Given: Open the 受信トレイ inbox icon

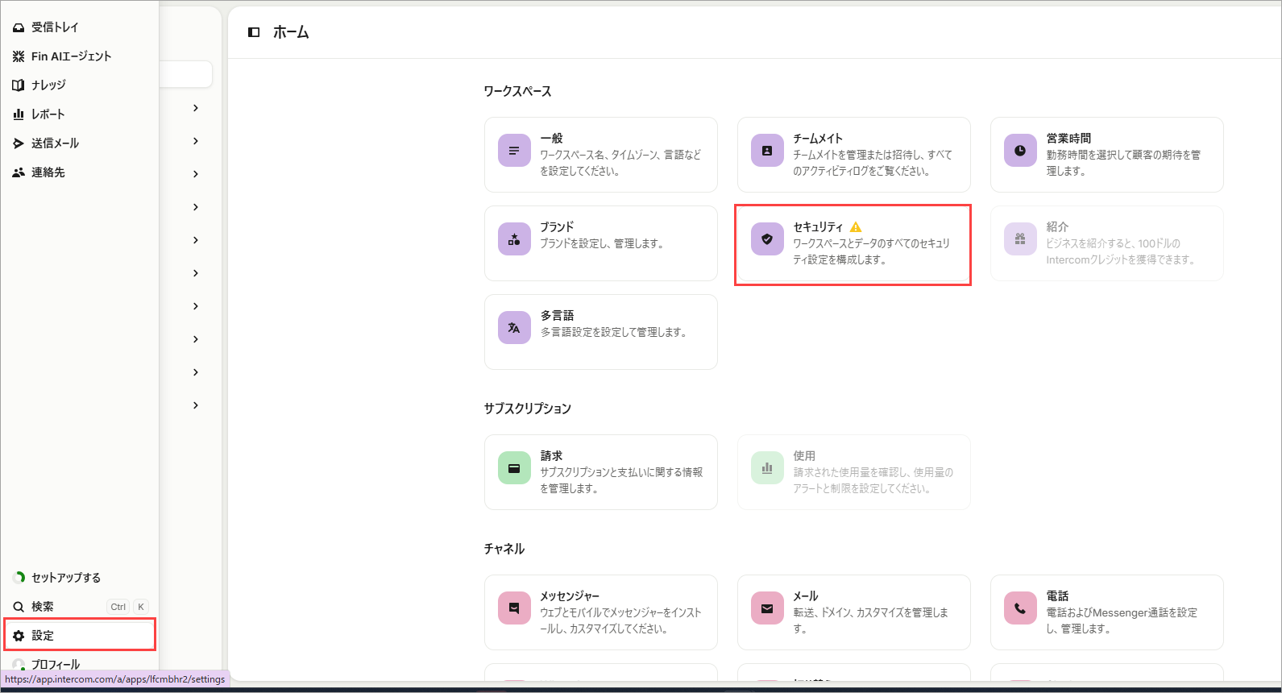Looking at the screenshot, I should (19, 27).
